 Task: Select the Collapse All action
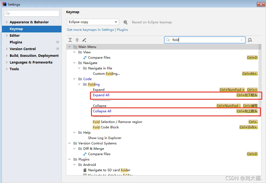tap(102, 111)
